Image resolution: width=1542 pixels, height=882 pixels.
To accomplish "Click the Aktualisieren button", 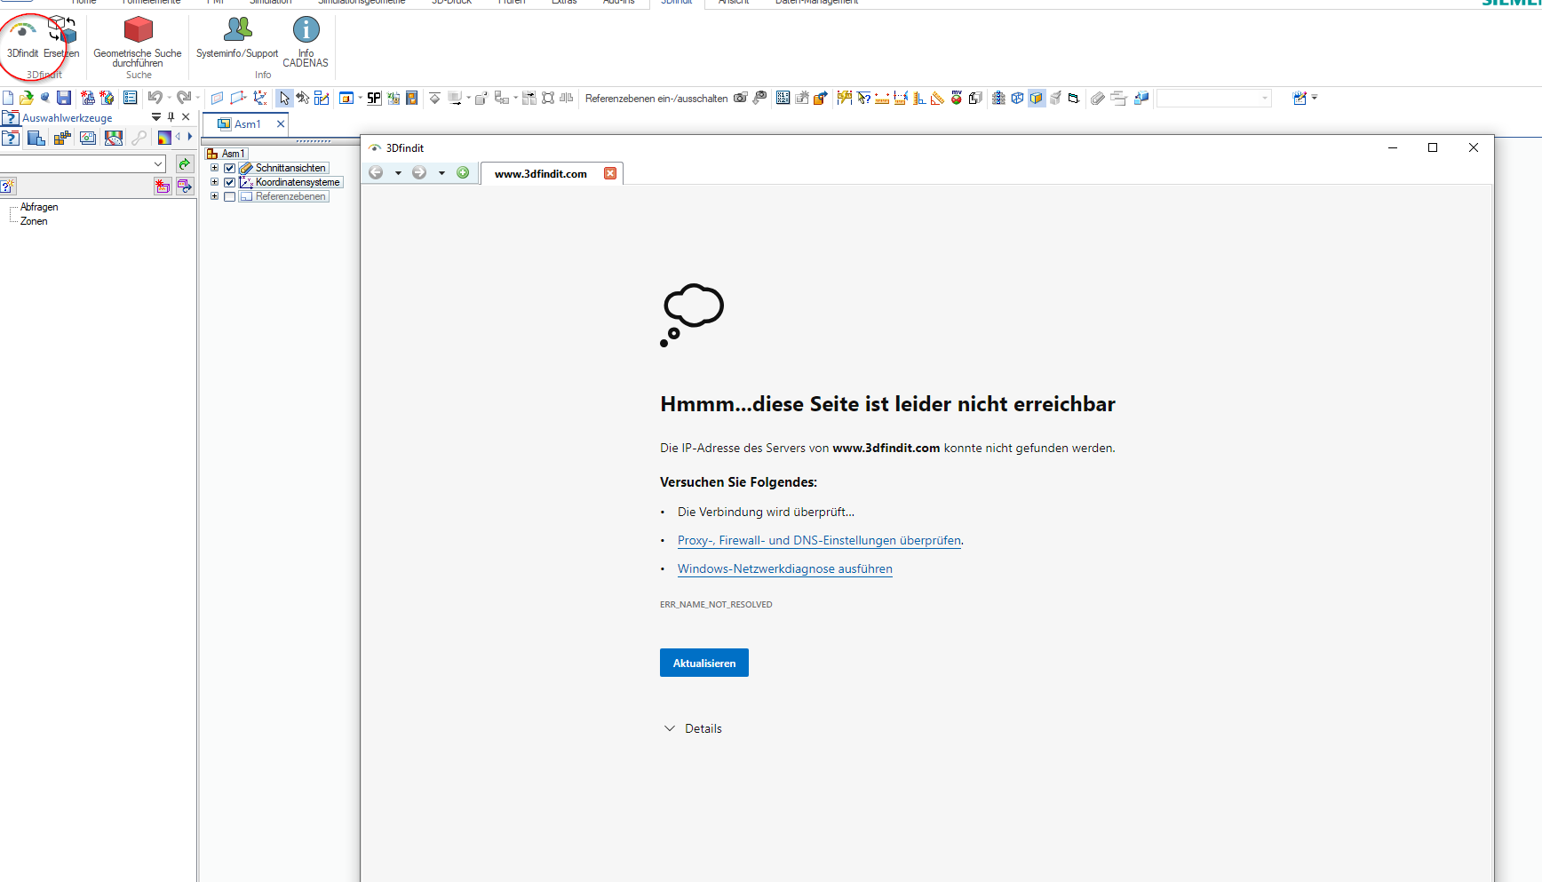I will tap(704, 663).
